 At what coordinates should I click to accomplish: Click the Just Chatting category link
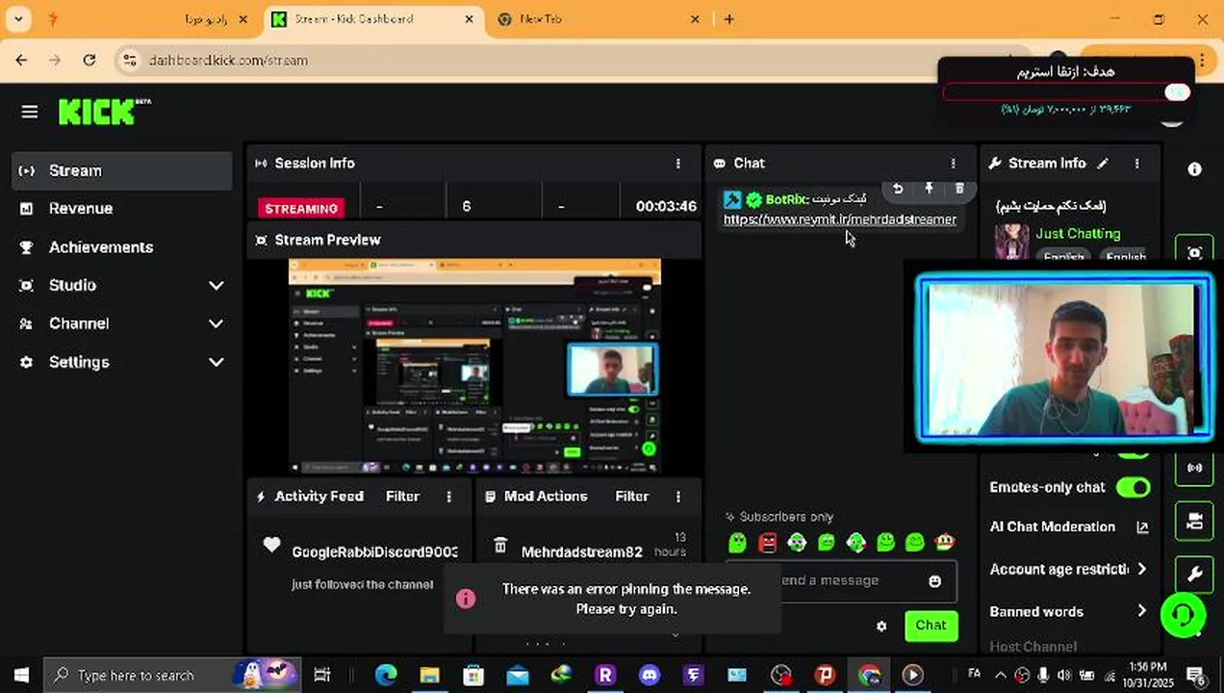[x=1078, y=234]
